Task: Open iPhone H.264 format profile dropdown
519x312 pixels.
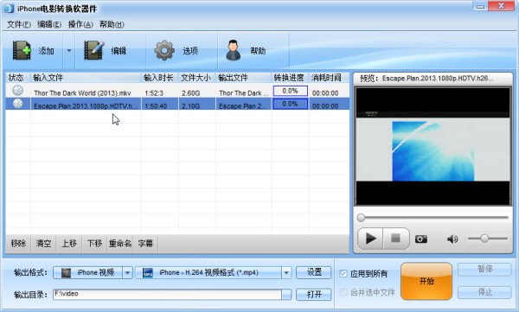Action: pyautogui.click(x=286, y=273)
